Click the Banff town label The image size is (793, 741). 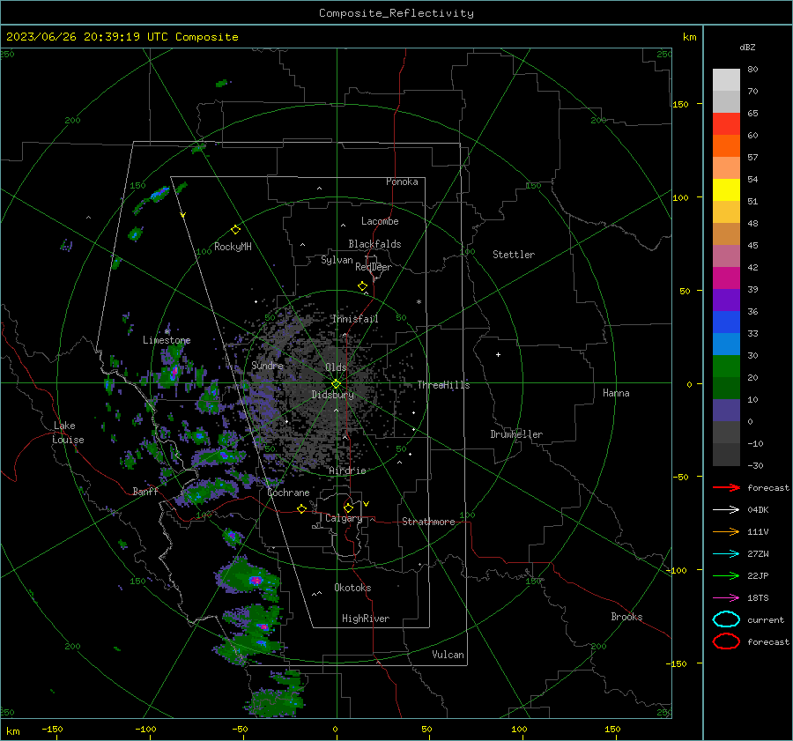tap(145, 491)
